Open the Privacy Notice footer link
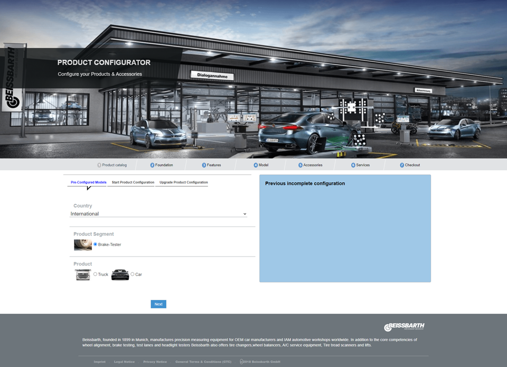 [x=155, y=362]
